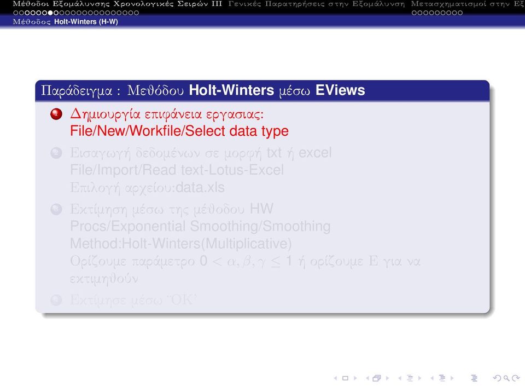Image resolution: width=525 pixels, height=386 pixels.
Task: Advance to next slide using the arrow right of the slide icon
Action: point(355,378)
